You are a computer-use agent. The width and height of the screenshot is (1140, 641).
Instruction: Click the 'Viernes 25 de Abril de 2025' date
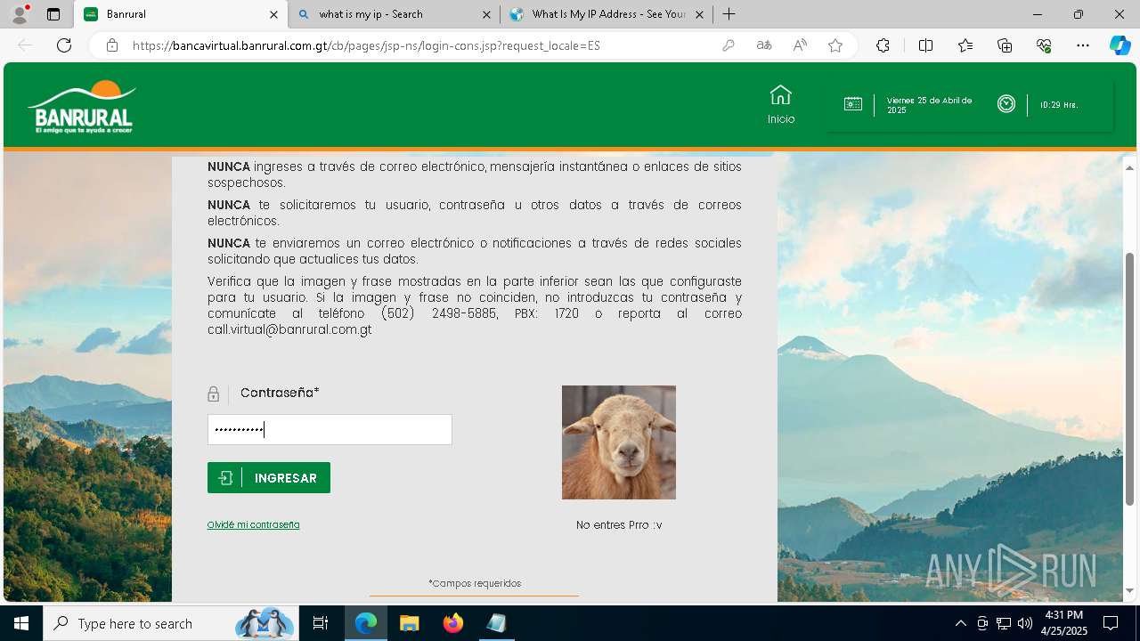pos(930,105)
